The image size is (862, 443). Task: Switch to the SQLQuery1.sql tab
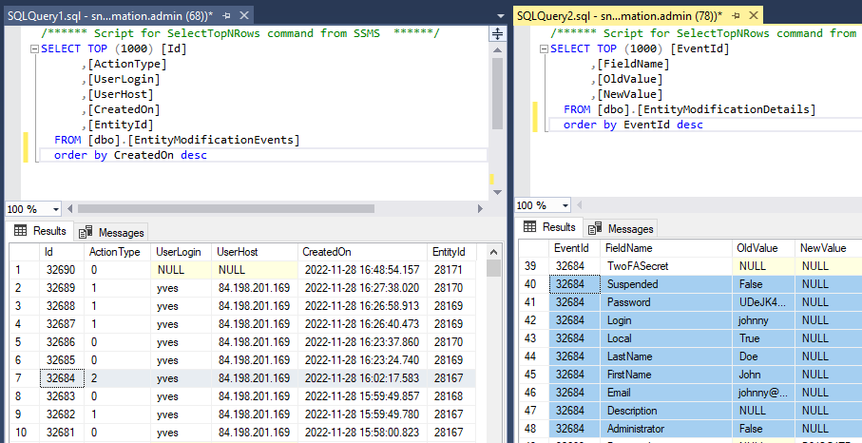coord(110,16)
